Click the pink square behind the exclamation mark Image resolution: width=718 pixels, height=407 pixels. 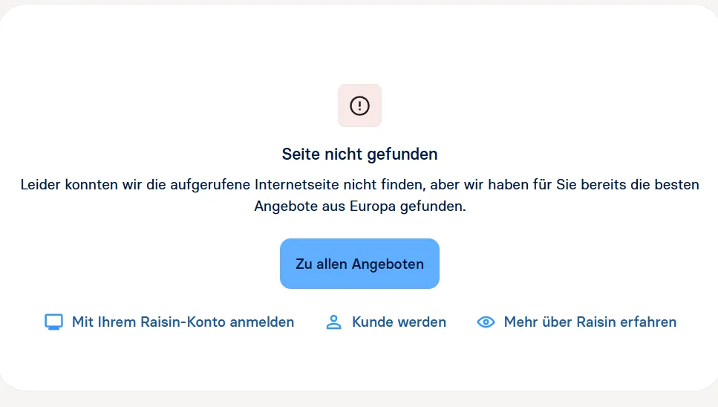coord(345,91)
